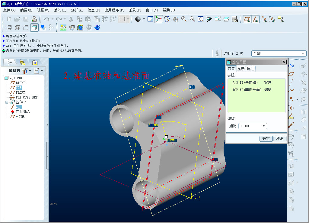The width and height of the screenshot is (309, 223).
Task: Click the 确定 button
Action: click(x=266, y=139)
